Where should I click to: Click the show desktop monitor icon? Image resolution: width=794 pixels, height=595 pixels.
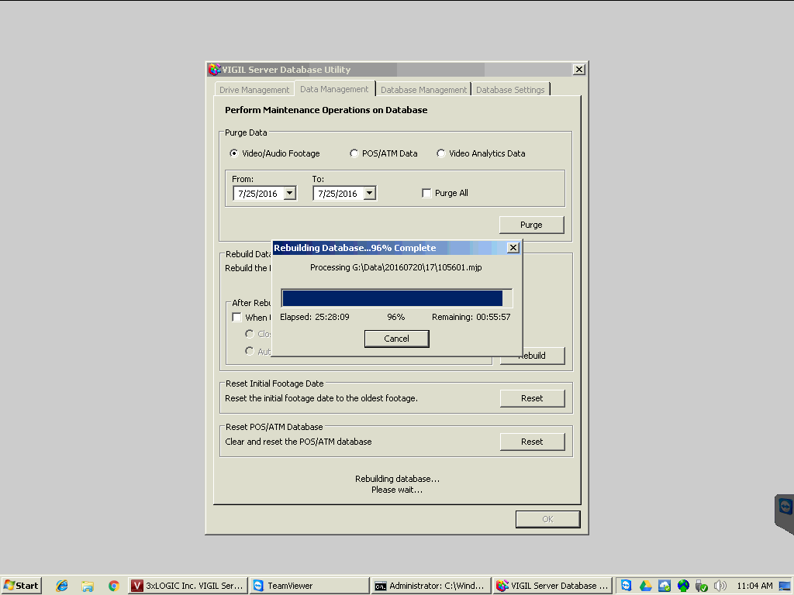(785, 586)
